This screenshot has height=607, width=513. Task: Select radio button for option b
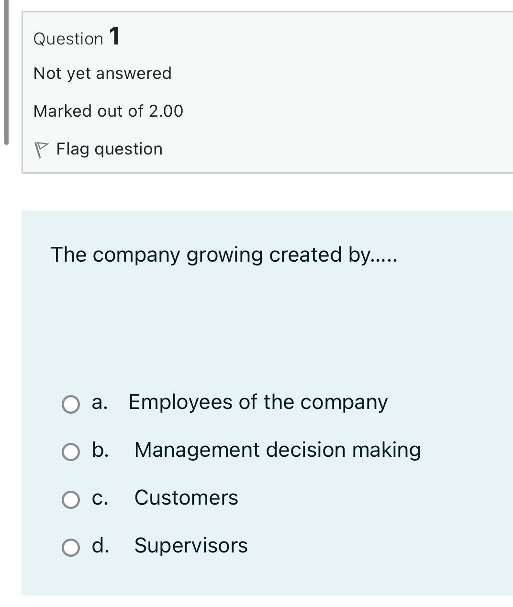coord(70,452)
